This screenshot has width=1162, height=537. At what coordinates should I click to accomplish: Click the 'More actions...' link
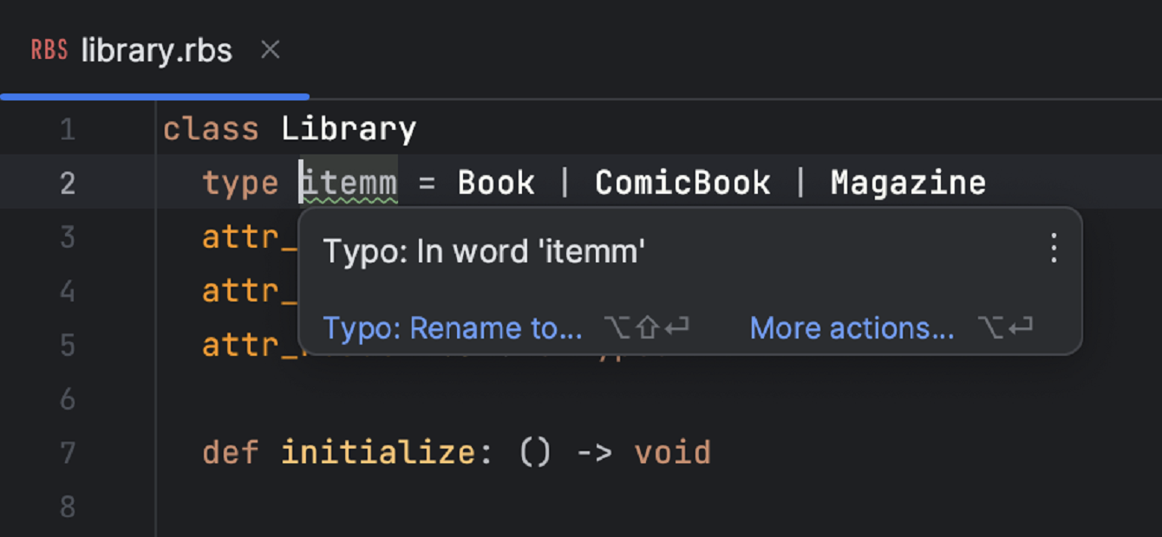tap(852, 328)
